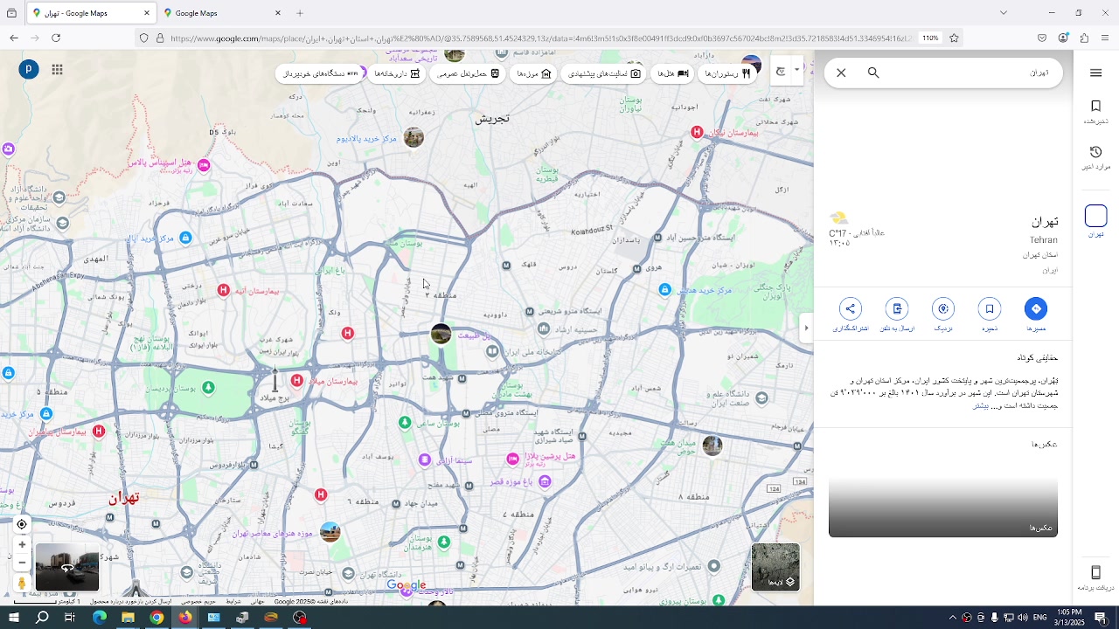Screen dimensions: 1119x629
Task: Open the Street View preview thumbnail
Action: pos(67,568)
